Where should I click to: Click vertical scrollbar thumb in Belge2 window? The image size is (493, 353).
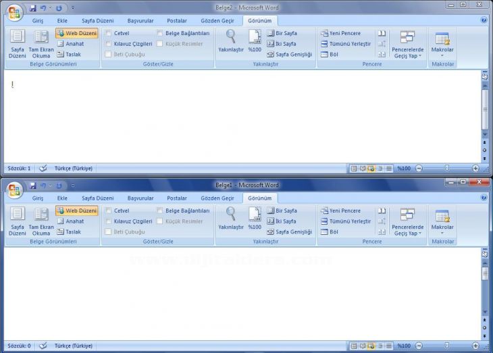coord(485,109)
